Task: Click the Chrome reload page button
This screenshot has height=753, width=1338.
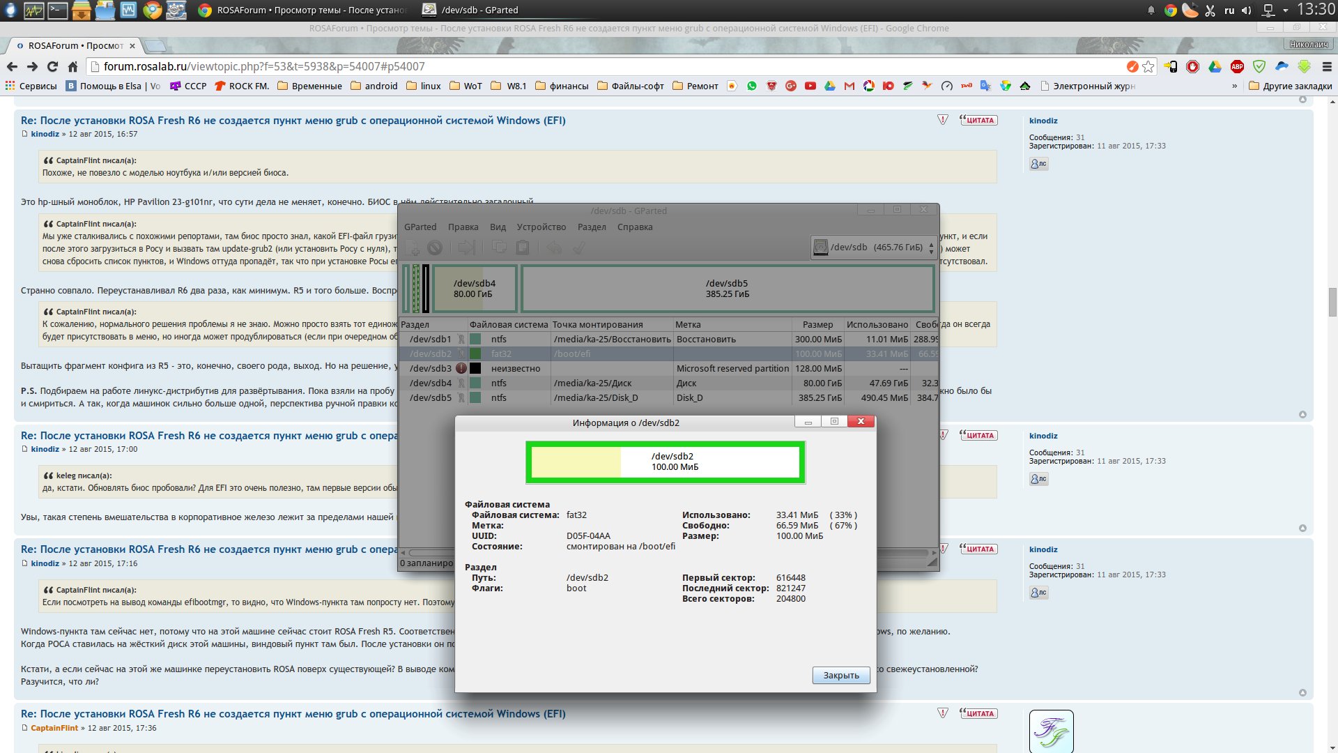Action: [52, 67]
